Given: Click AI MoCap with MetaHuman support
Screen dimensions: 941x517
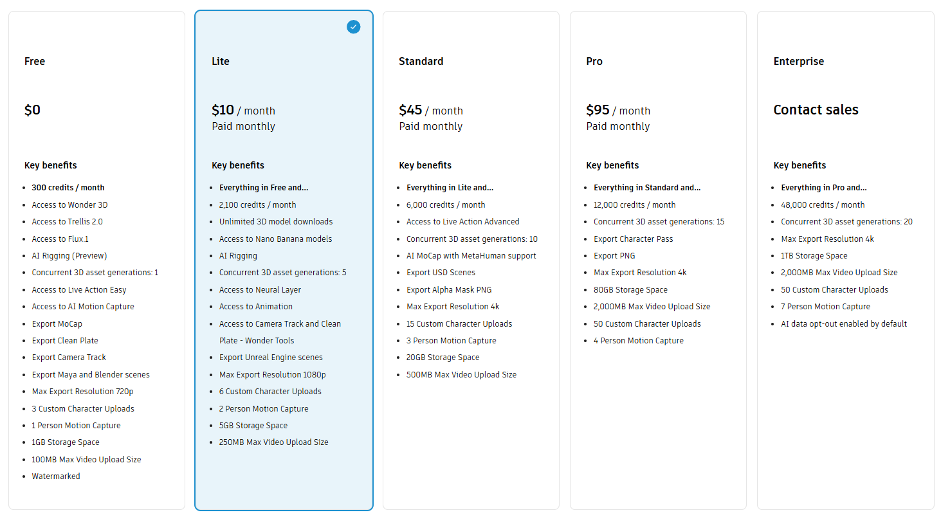Looking at the screenshot, I should [471, 256].
